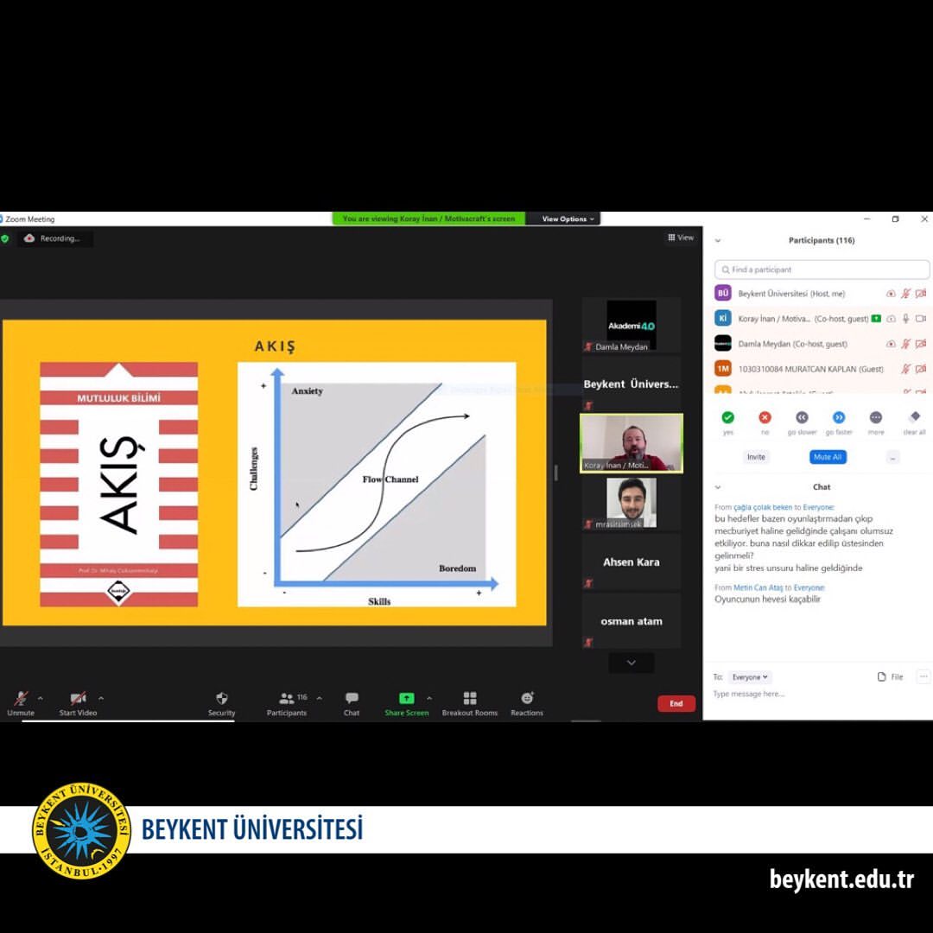Click the Security shield icon
933x933 pixels.
click(221, 698)
